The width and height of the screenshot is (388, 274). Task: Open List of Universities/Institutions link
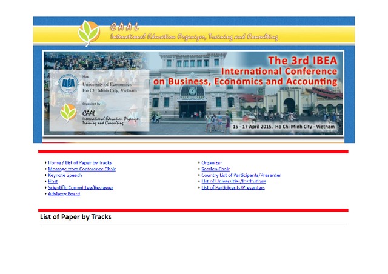click(233, 181)
